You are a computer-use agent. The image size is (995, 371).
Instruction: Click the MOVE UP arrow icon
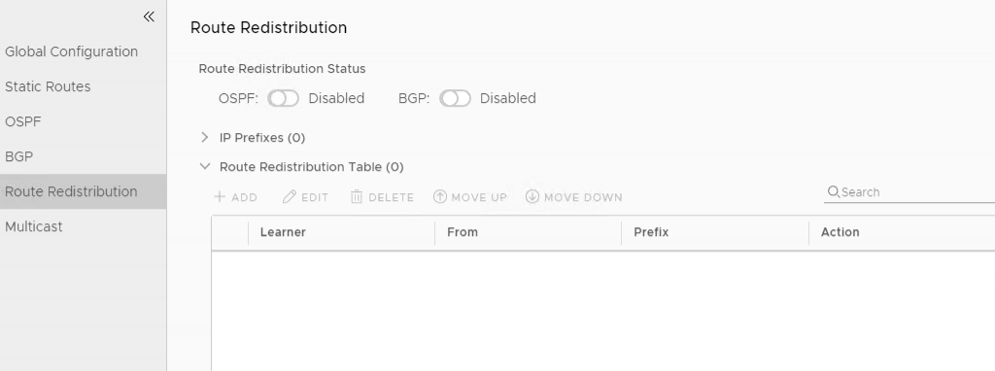tap(440, 196)
